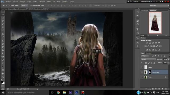This screenshot has width=170, height=95.
Task: Click the Navigator zoom slider
Action: click(158, 35)
